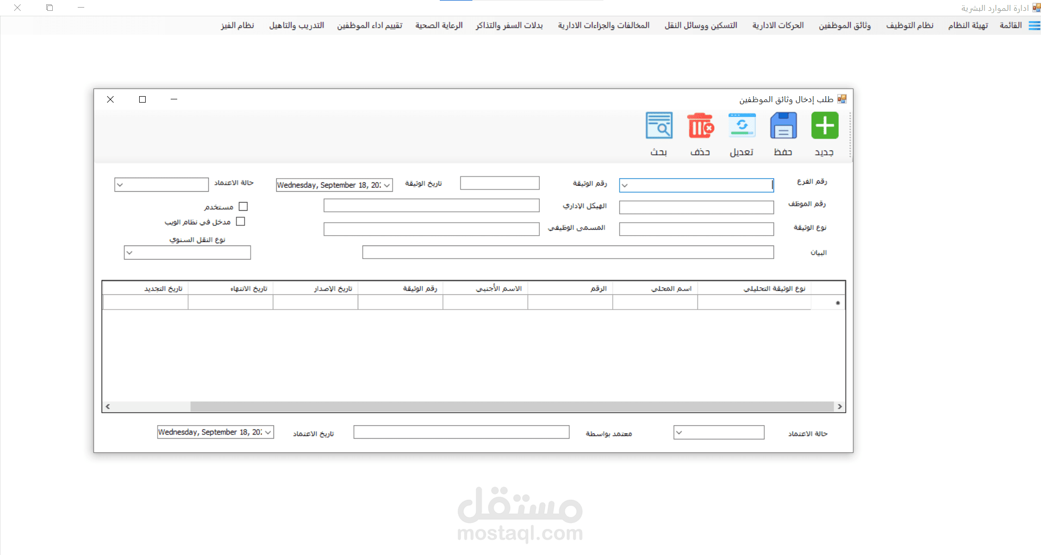The height and width of the screenshot is (555, 1041).
Task: Click the رقم الوثيقة input field
Action: pyautogui.click(x=500, y=183)
